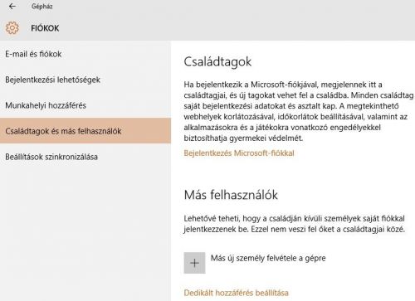Click the Más felhasználók heading
The width and height of the screenshot is (415, 301).
pyautogui.click(x=231, y=195)
